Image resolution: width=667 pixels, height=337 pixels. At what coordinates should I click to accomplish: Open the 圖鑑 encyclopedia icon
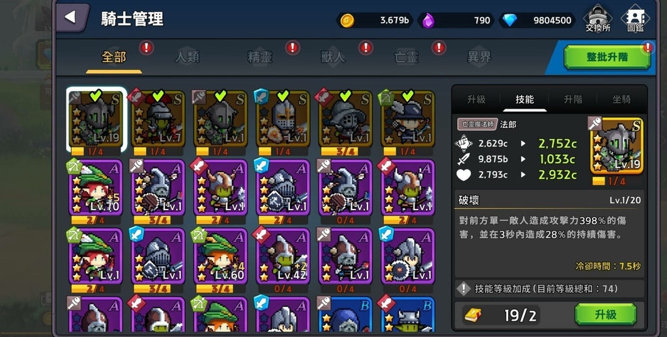[636, 19]
